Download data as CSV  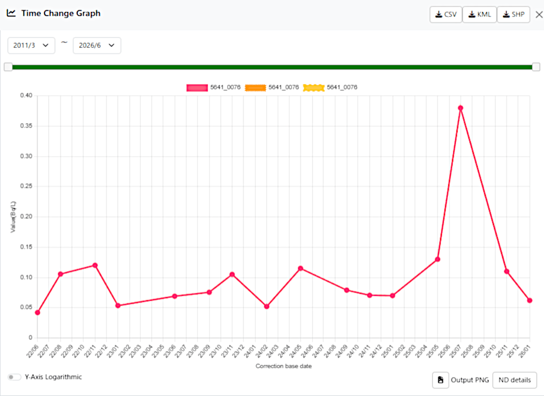tap(446, 15)
